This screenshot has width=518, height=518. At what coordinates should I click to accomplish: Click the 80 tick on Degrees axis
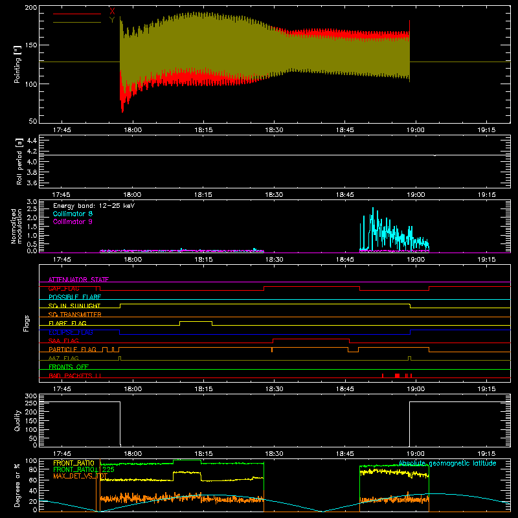[33, 469]
